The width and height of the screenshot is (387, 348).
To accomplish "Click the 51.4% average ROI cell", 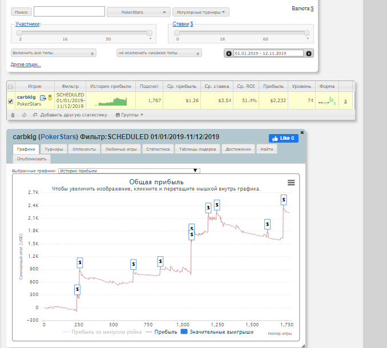I will tap(246, 100).
